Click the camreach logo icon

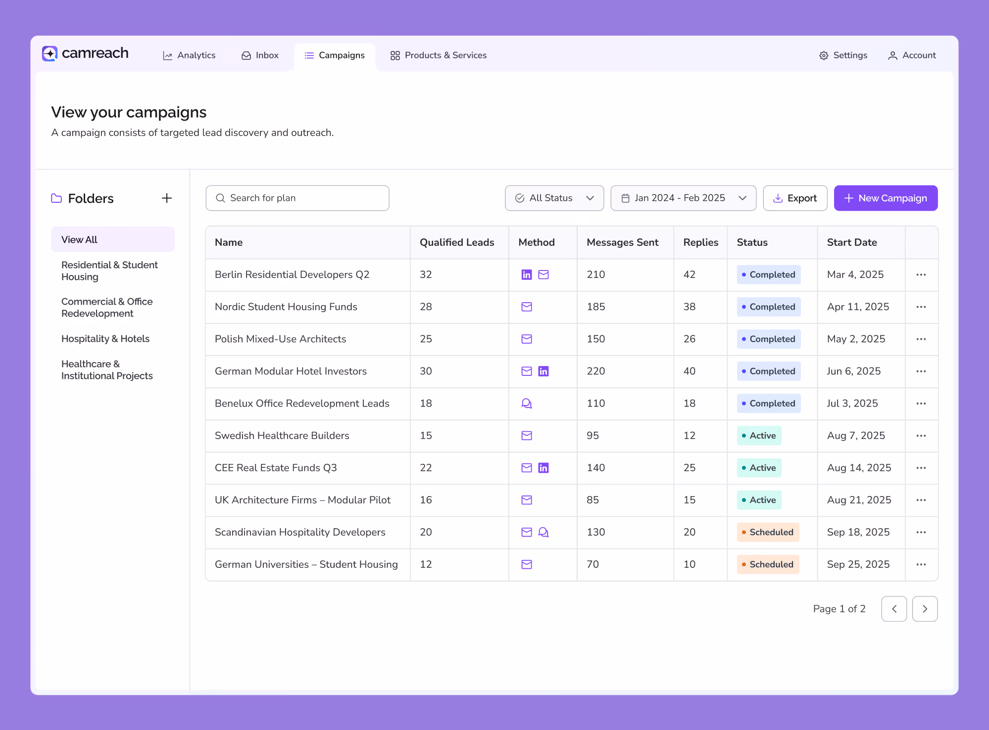49,53
